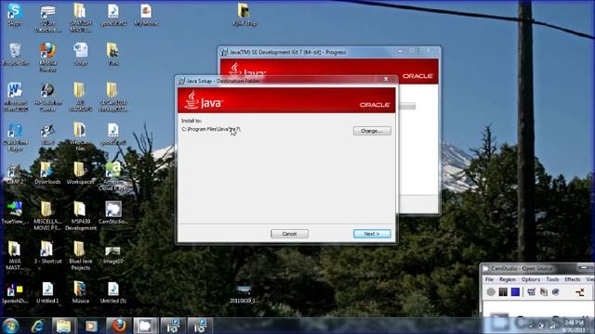
Task: Launch Internet Explorer from taskbar
Action: 37,326
